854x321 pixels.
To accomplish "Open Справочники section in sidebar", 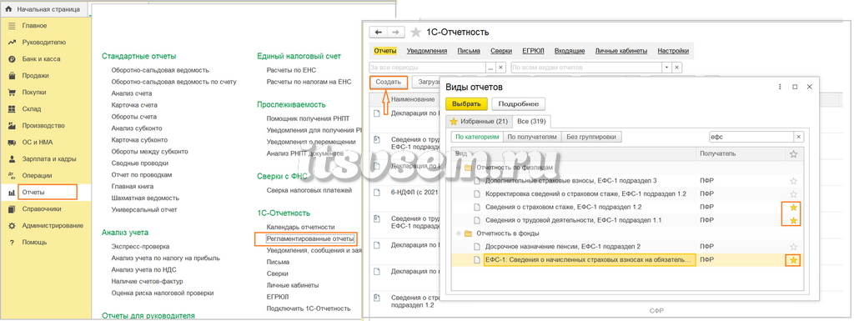I will click(42, 209).
